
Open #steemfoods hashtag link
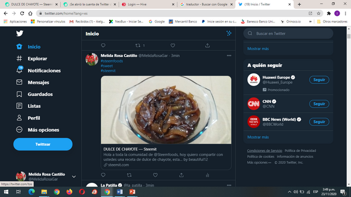[x=112, y=61]
